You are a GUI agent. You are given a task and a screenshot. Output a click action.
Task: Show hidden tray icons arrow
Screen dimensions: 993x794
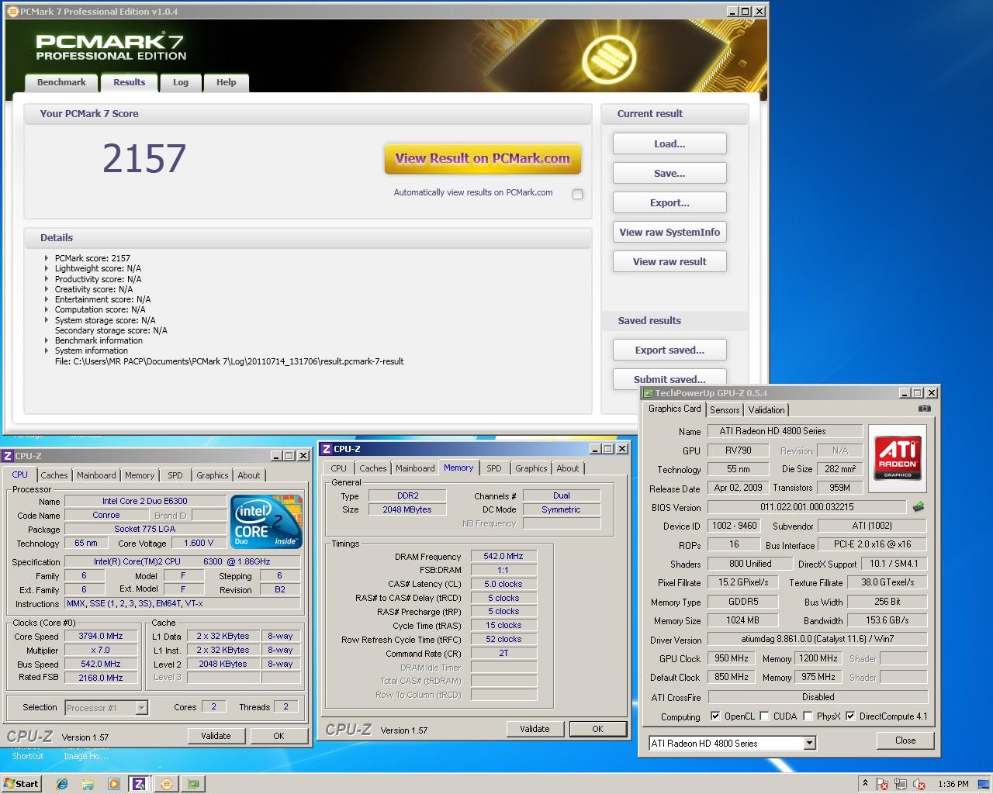click(865, 784)
